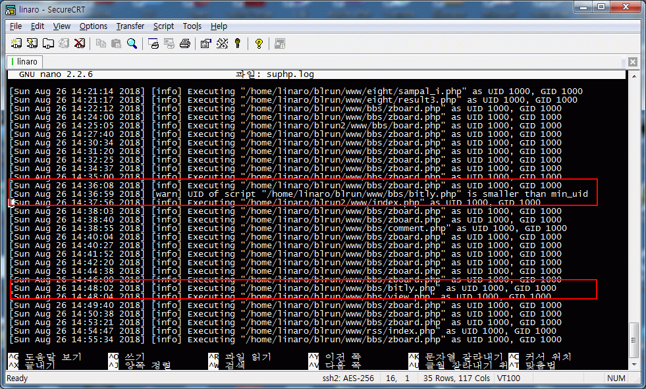Open Connect in Tab folder icon

(48, 43)
